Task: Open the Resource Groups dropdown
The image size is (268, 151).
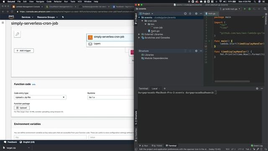Action: [x=47, y=17]
